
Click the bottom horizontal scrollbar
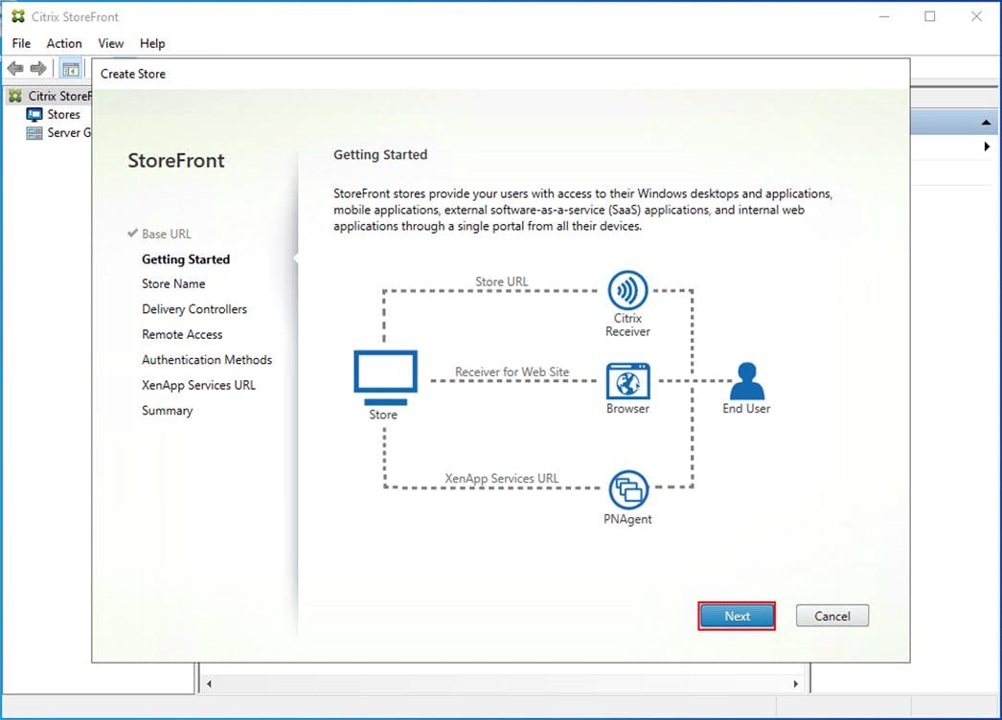tap(500, 684)
